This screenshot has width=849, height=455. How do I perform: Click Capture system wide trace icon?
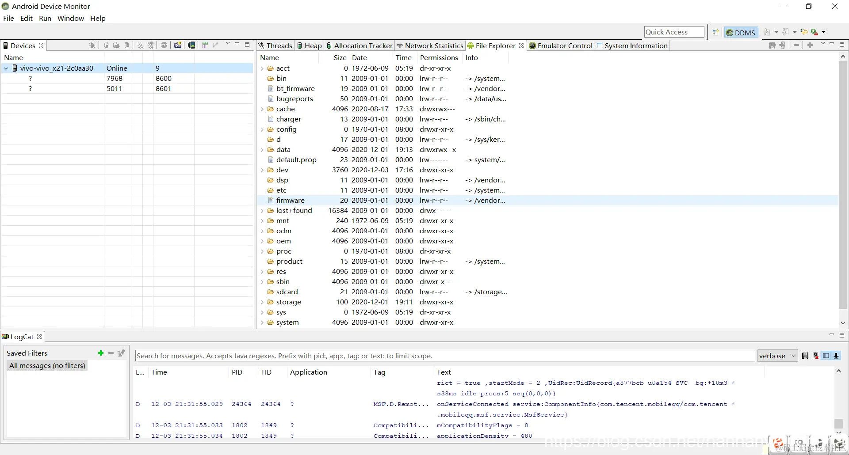click(x=205, y=45)
